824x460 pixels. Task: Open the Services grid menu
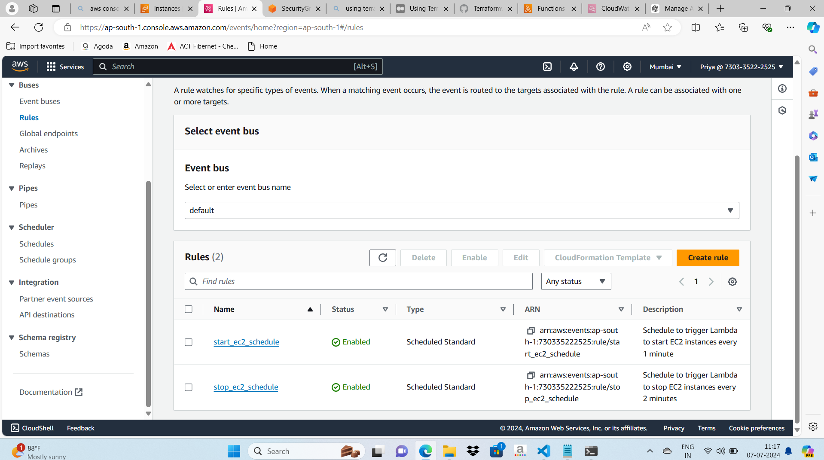coord(65,67)
